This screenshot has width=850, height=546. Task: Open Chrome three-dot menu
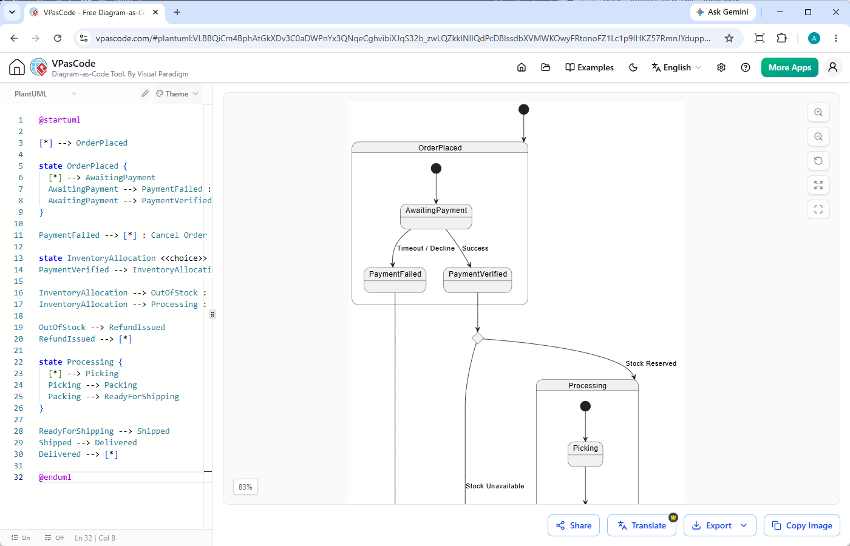point(836,38)
